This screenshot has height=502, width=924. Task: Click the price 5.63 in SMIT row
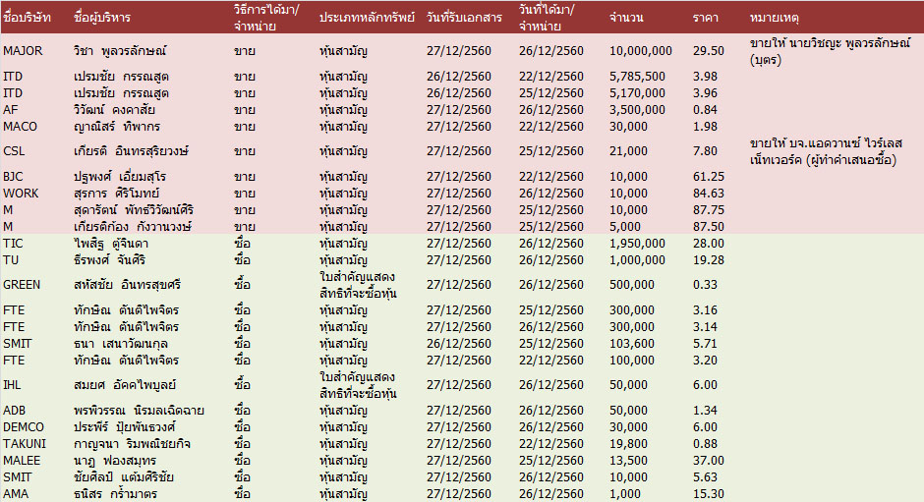pos(705,476)
